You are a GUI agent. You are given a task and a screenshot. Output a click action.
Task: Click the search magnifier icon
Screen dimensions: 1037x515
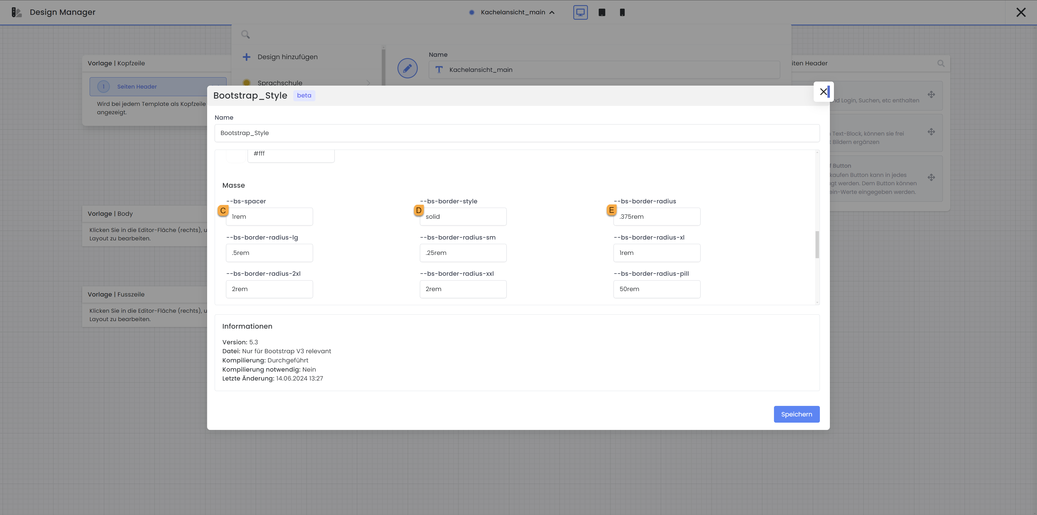click(245, 35)
